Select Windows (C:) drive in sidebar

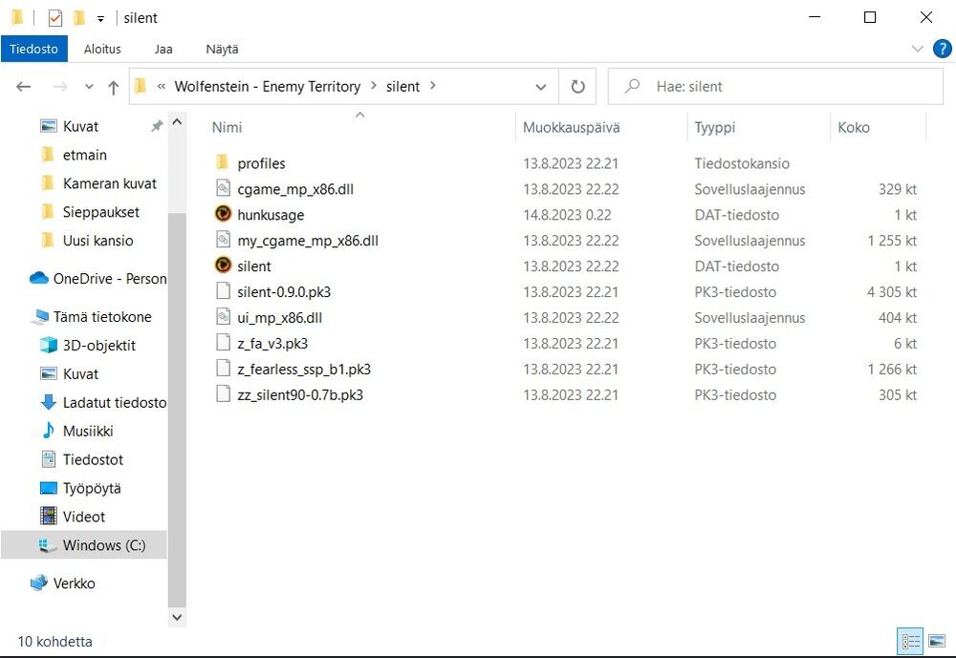click(84, 545)
